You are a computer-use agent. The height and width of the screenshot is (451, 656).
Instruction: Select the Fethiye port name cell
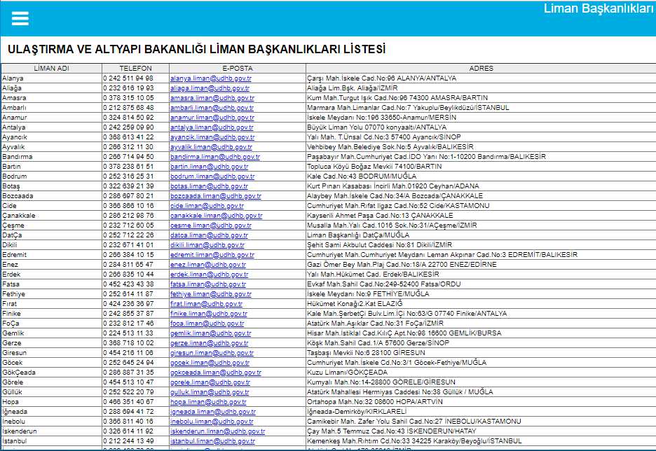click(x=51, y=294)
